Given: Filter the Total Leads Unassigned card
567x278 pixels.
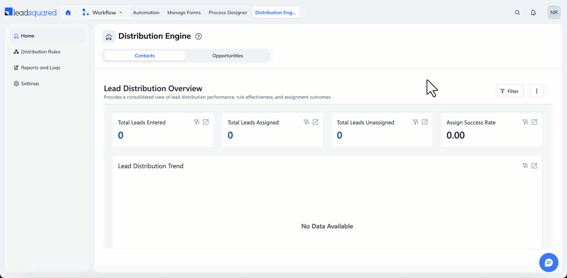Looking at the screenshot, I should (416, 122).
